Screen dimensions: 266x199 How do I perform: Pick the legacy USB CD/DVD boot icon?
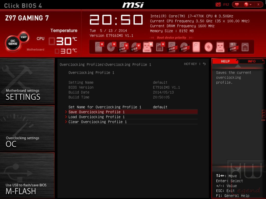184,47
